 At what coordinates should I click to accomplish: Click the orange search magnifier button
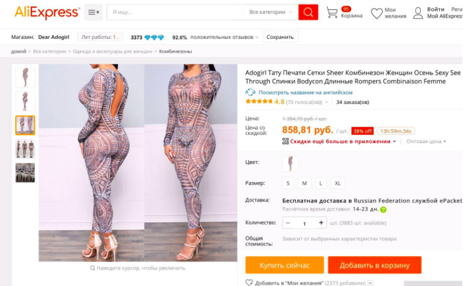(308, 12)
